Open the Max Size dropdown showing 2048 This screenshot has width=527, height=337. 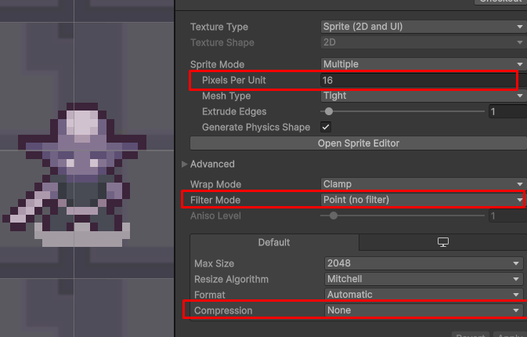click(x=423, y=263)
